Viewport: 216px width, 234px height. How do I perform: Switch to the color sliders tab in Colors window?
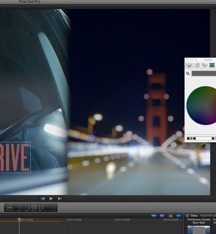[197, 65]
